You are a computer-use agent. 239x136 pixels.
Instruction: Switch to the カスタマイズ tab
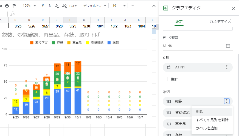pos(220,21)
